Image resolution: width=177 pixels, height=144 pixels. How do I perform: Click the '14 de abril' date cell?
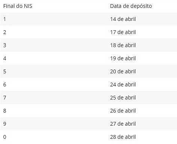[x=123, y=19]
